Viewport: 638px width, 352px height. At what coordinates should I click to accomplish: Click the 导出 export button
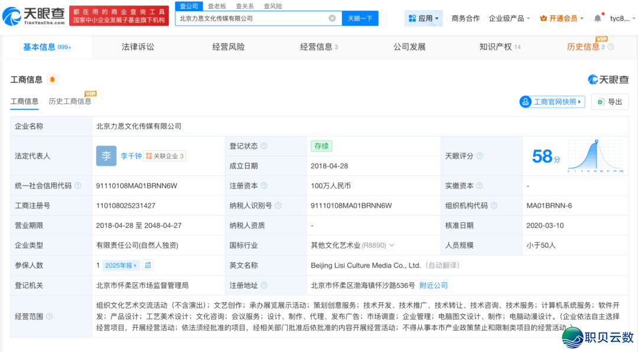[610, 102]
